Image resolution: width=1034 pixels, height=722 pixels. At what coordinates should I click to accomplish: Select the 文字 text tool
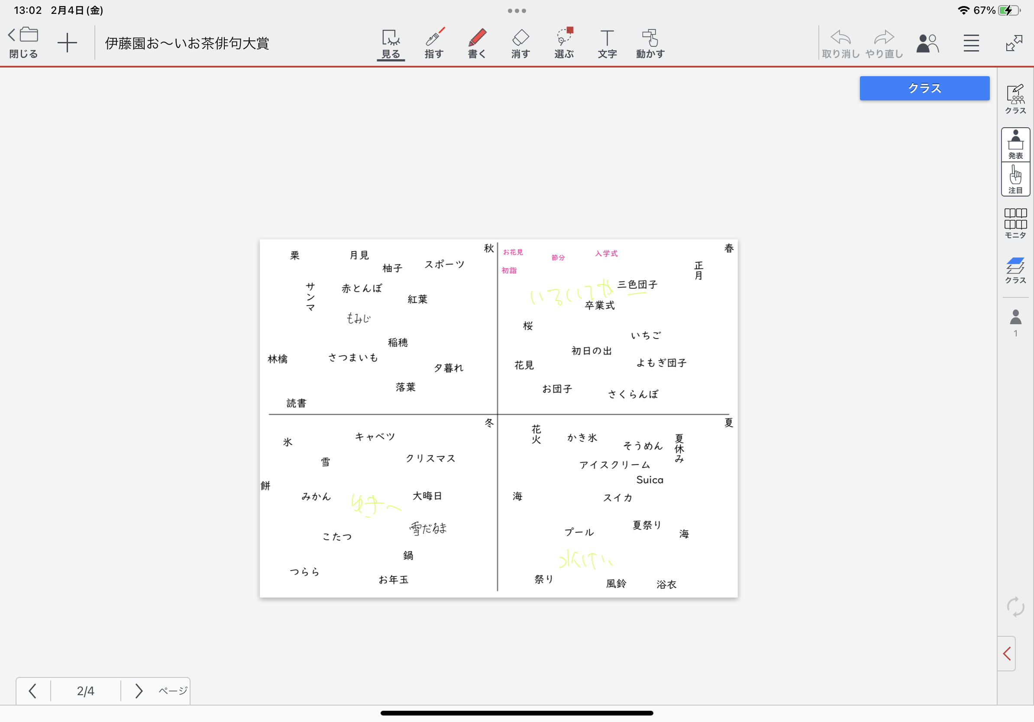pos(607,44)
